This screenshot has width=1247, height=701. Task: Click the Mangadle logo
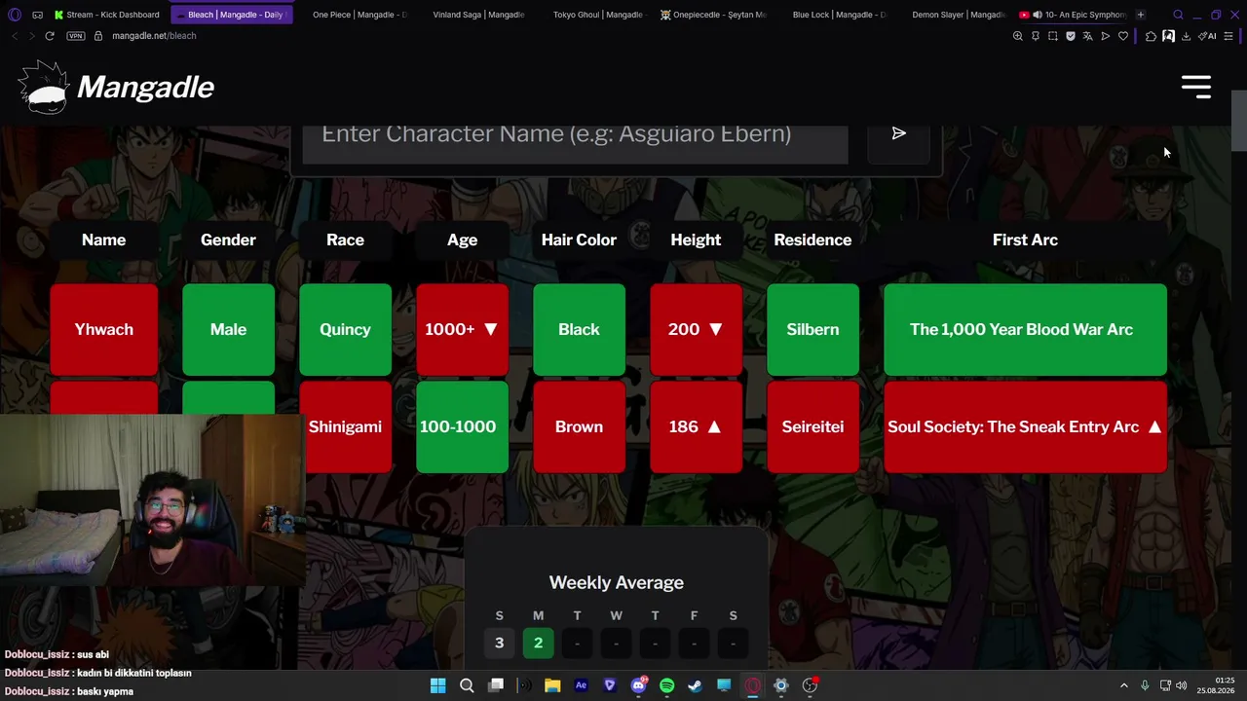coord(116,87)
